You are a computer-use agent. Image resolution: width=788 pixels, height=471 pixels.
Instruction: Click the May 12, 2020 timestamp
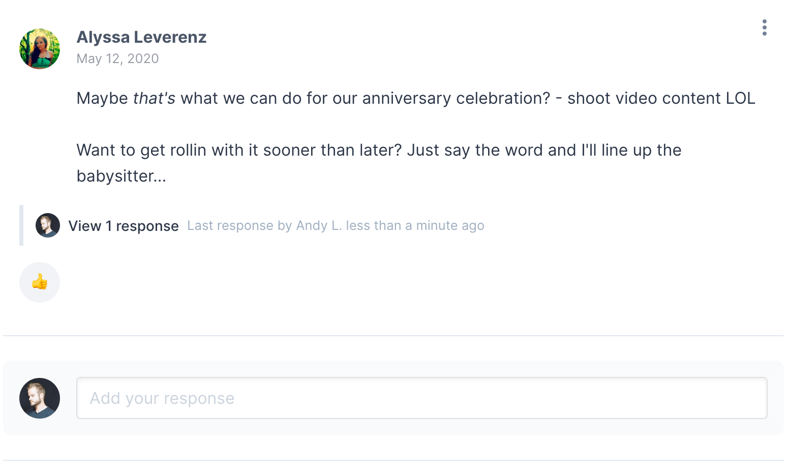(x=117, y=59)
